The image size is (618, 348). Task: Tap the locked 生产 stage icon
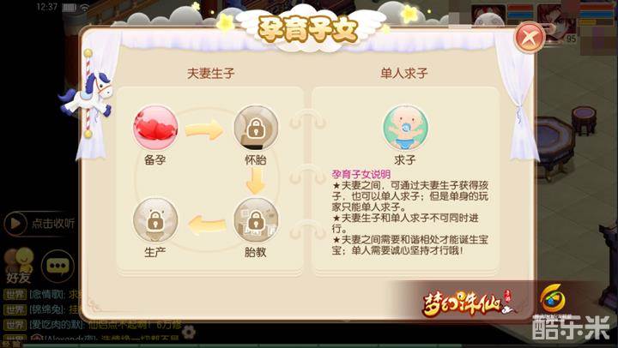tap(155, 220)
